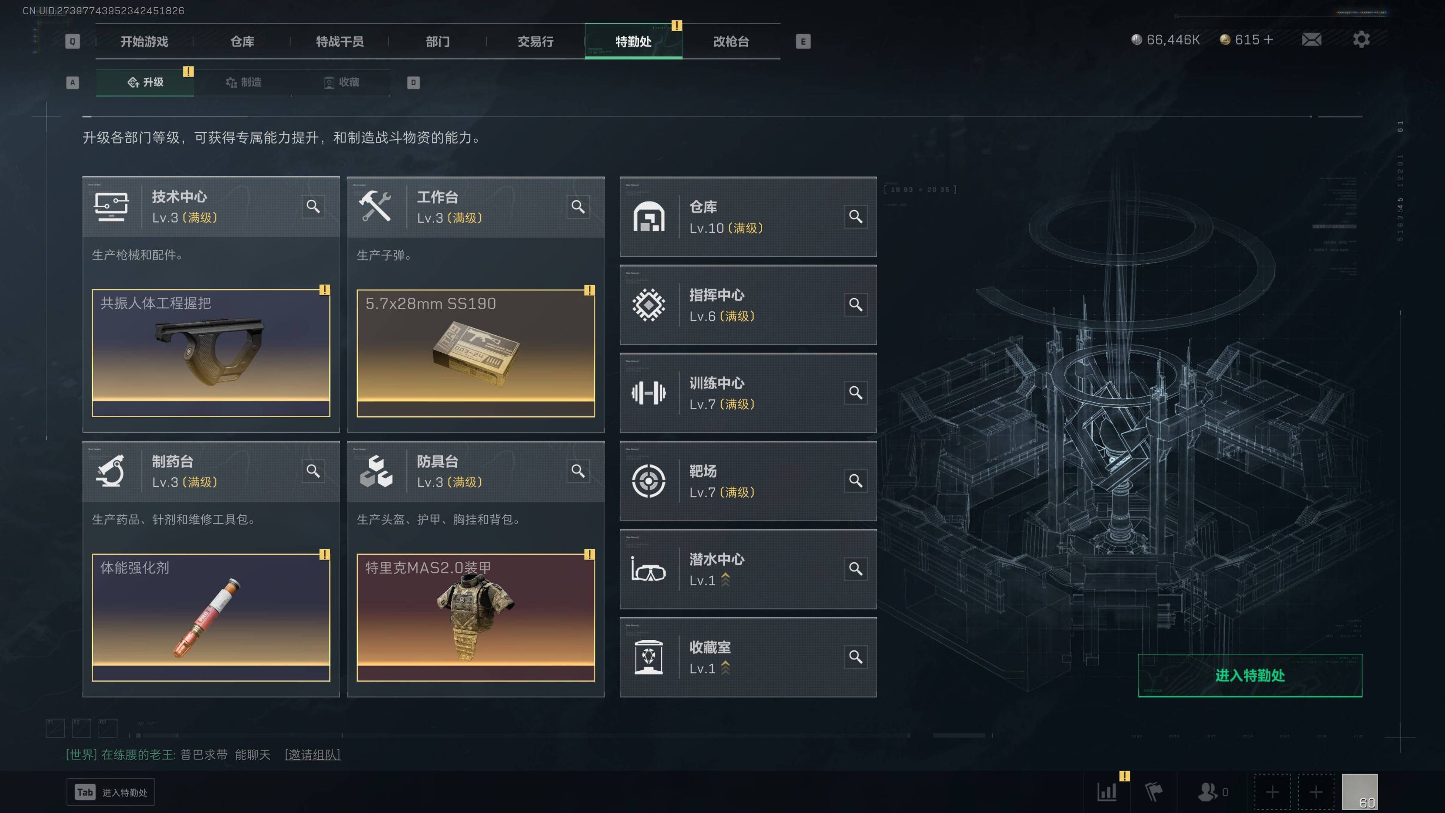Click the flag icon in bottom bar
This screenshot has width=1445, height=813.
tap(1153, 792)
